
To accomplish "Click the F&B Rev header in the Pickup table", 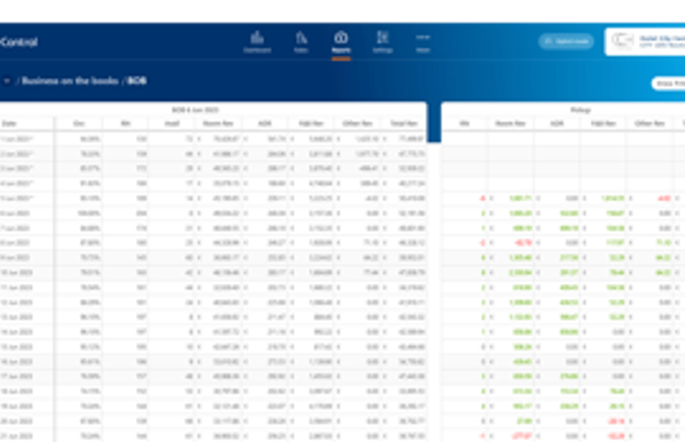I will (603, 123).
